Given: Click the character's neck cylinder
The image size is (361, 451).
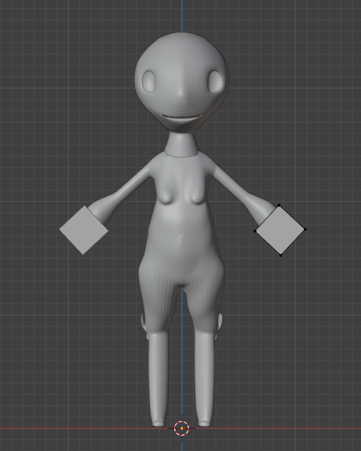Looking at the screenshot, I should (181, 144).
